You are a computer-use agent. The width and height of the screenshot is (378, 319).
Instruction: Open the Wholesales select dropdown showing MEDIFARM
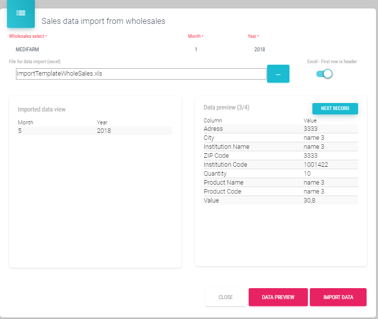[94, 50]
